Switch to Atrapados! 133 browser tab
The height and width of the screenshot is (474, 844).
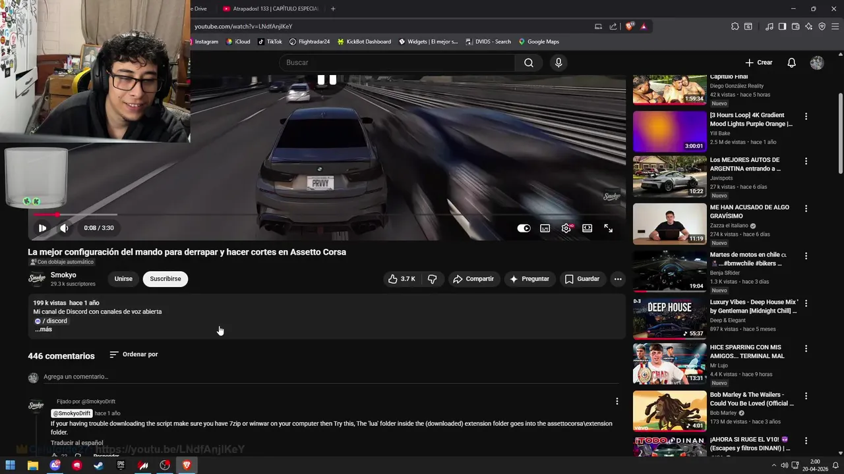(270, 9)
